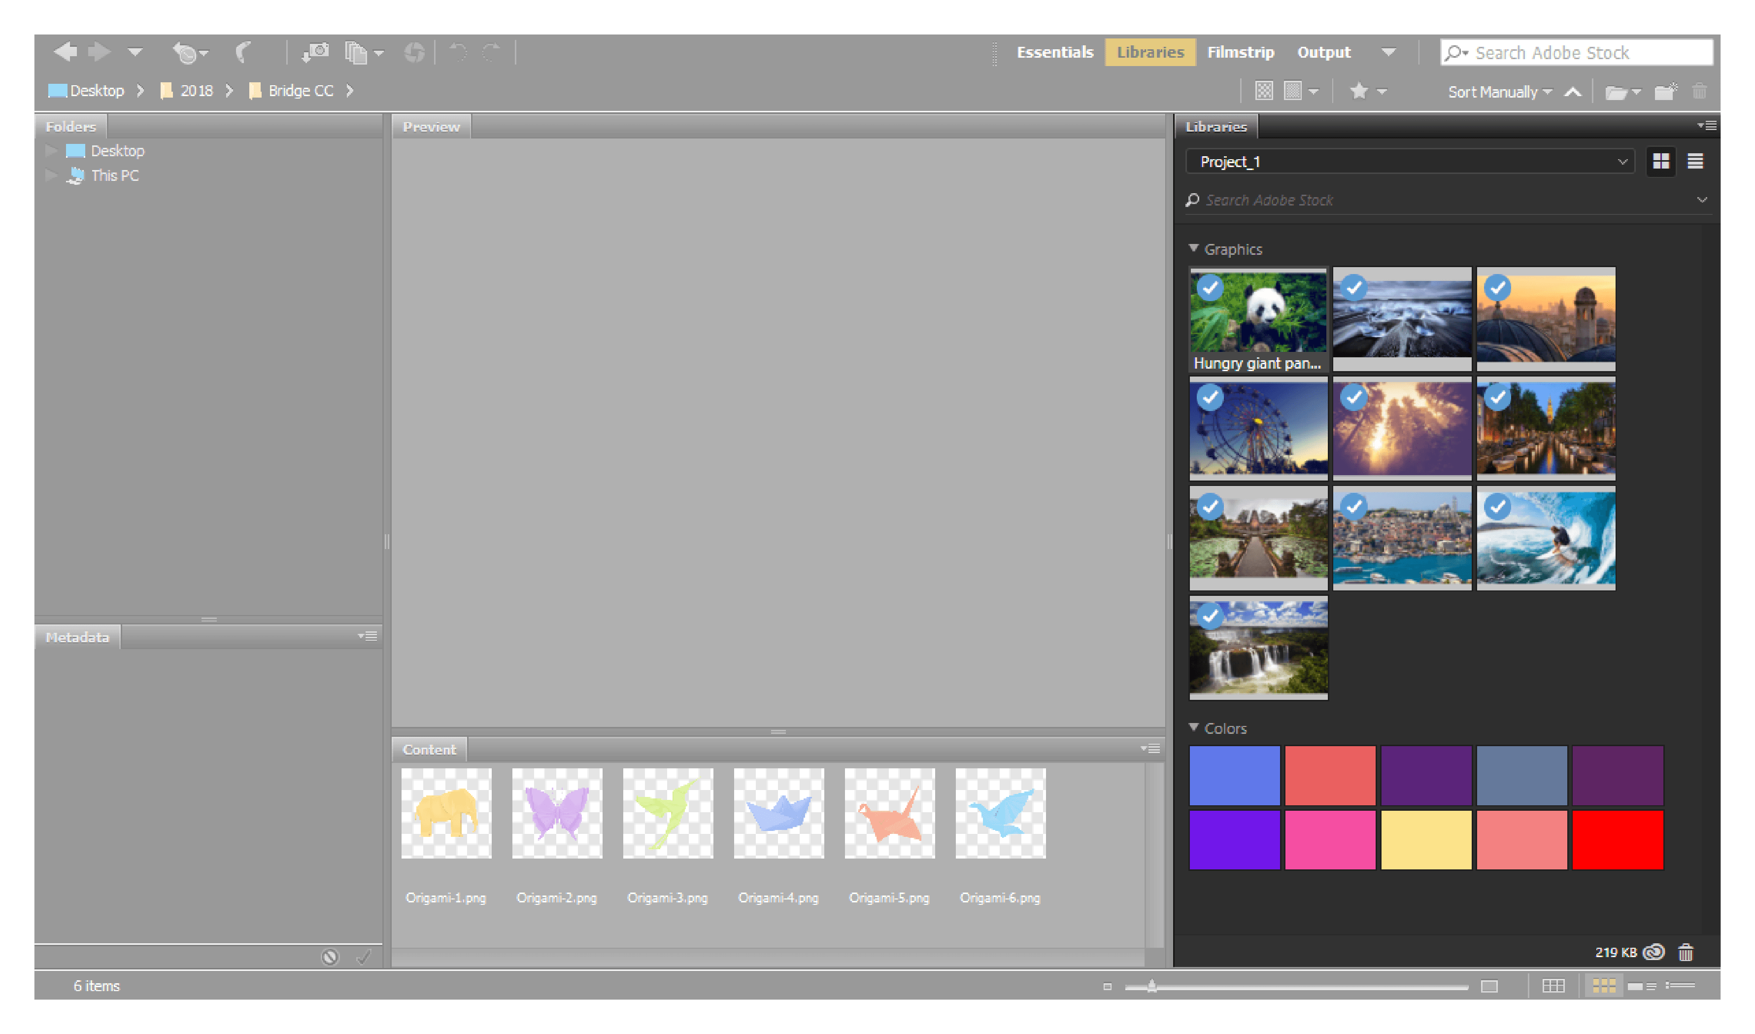The width and height of the screenshot is (1755, 1034).
Task: Switch to the Essentials workspace
Action: pyautogui.click(x=1054, y=52)
